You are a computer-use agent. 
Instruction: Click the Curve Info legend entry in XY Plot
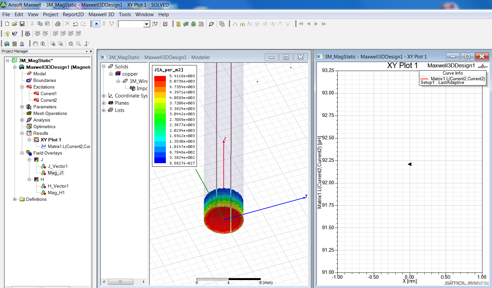click(453, 79)
